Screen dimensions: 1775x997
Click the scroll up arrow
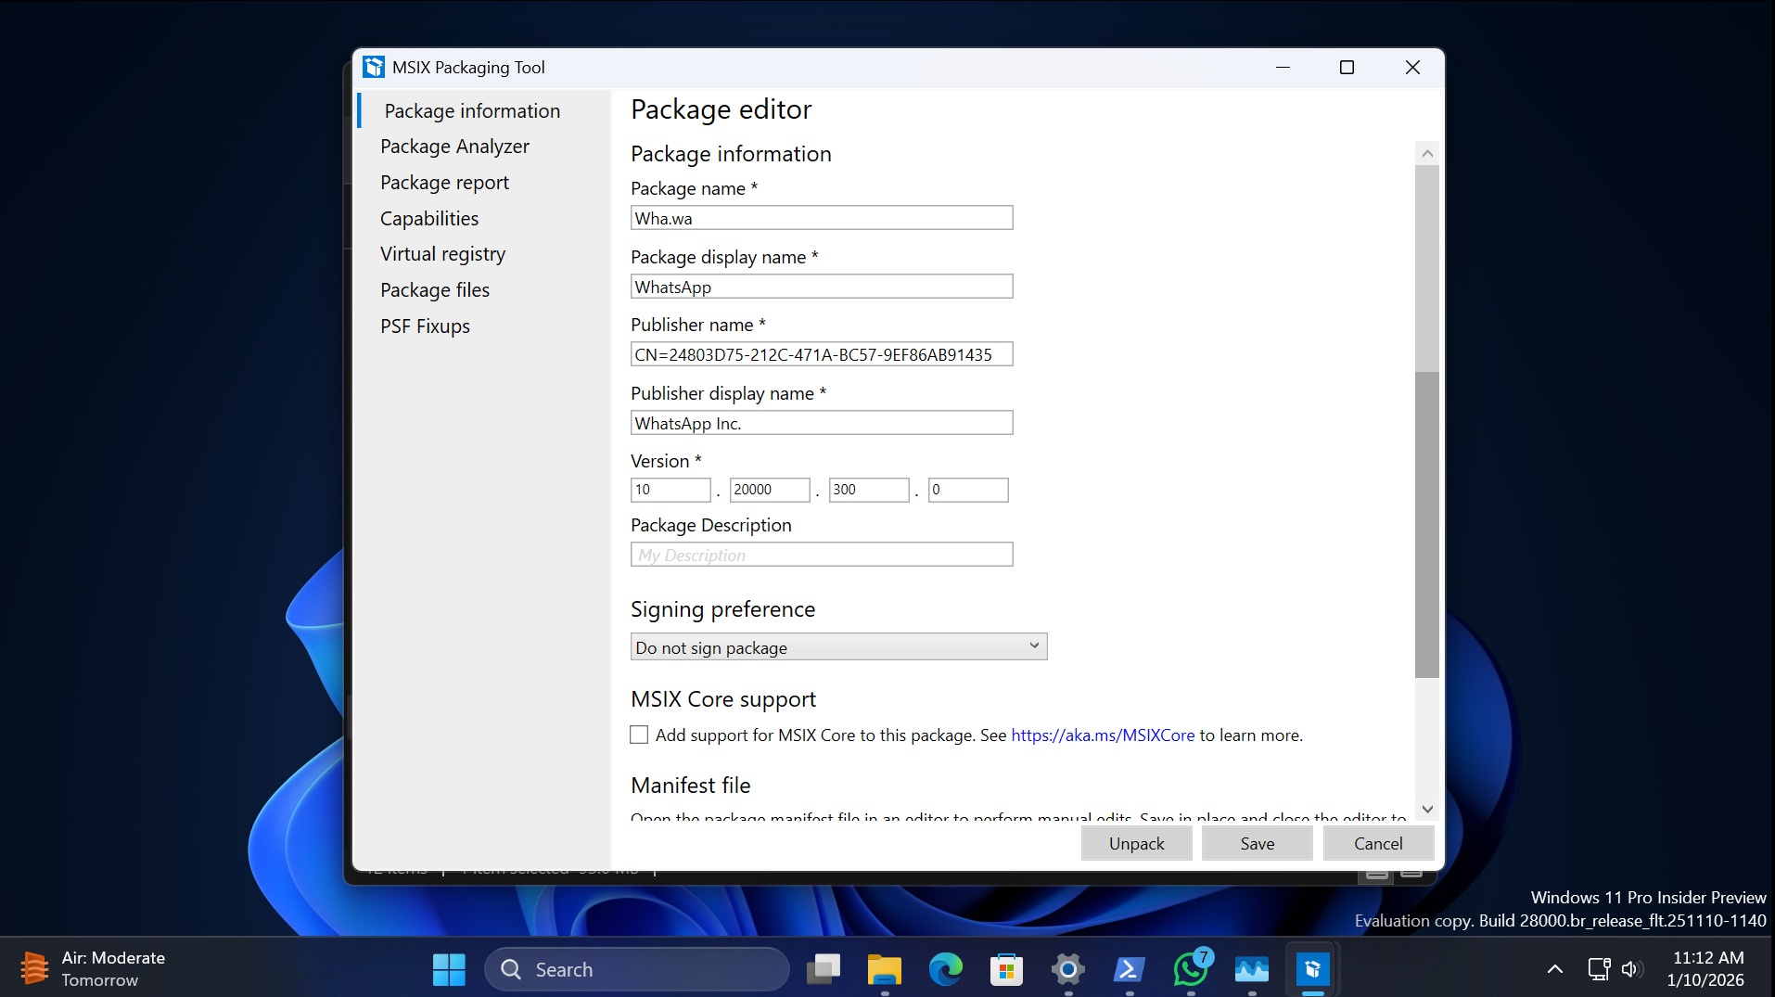tap(1427, 153)
